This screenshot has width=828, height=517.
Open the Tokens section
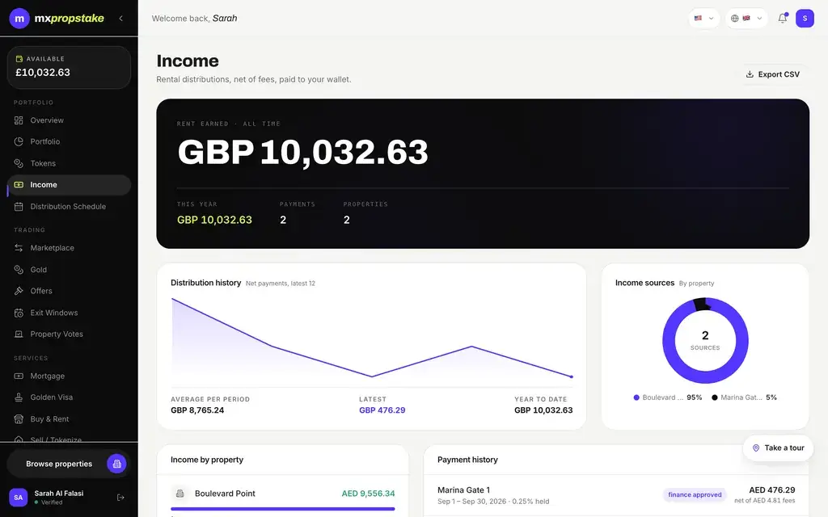(x=70, y=163)
